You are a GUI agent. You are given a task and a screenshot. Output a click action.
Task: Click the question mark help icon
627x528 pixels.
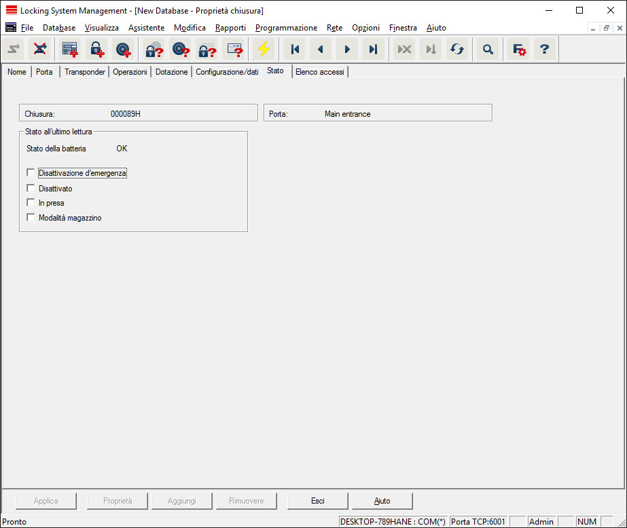(544, 50)
